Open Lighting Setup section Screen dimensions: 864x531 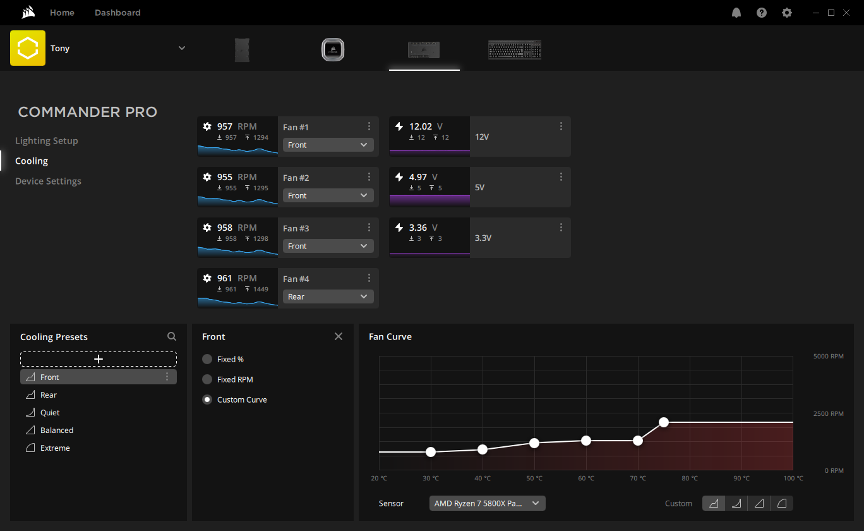click(x=47, y=140)
